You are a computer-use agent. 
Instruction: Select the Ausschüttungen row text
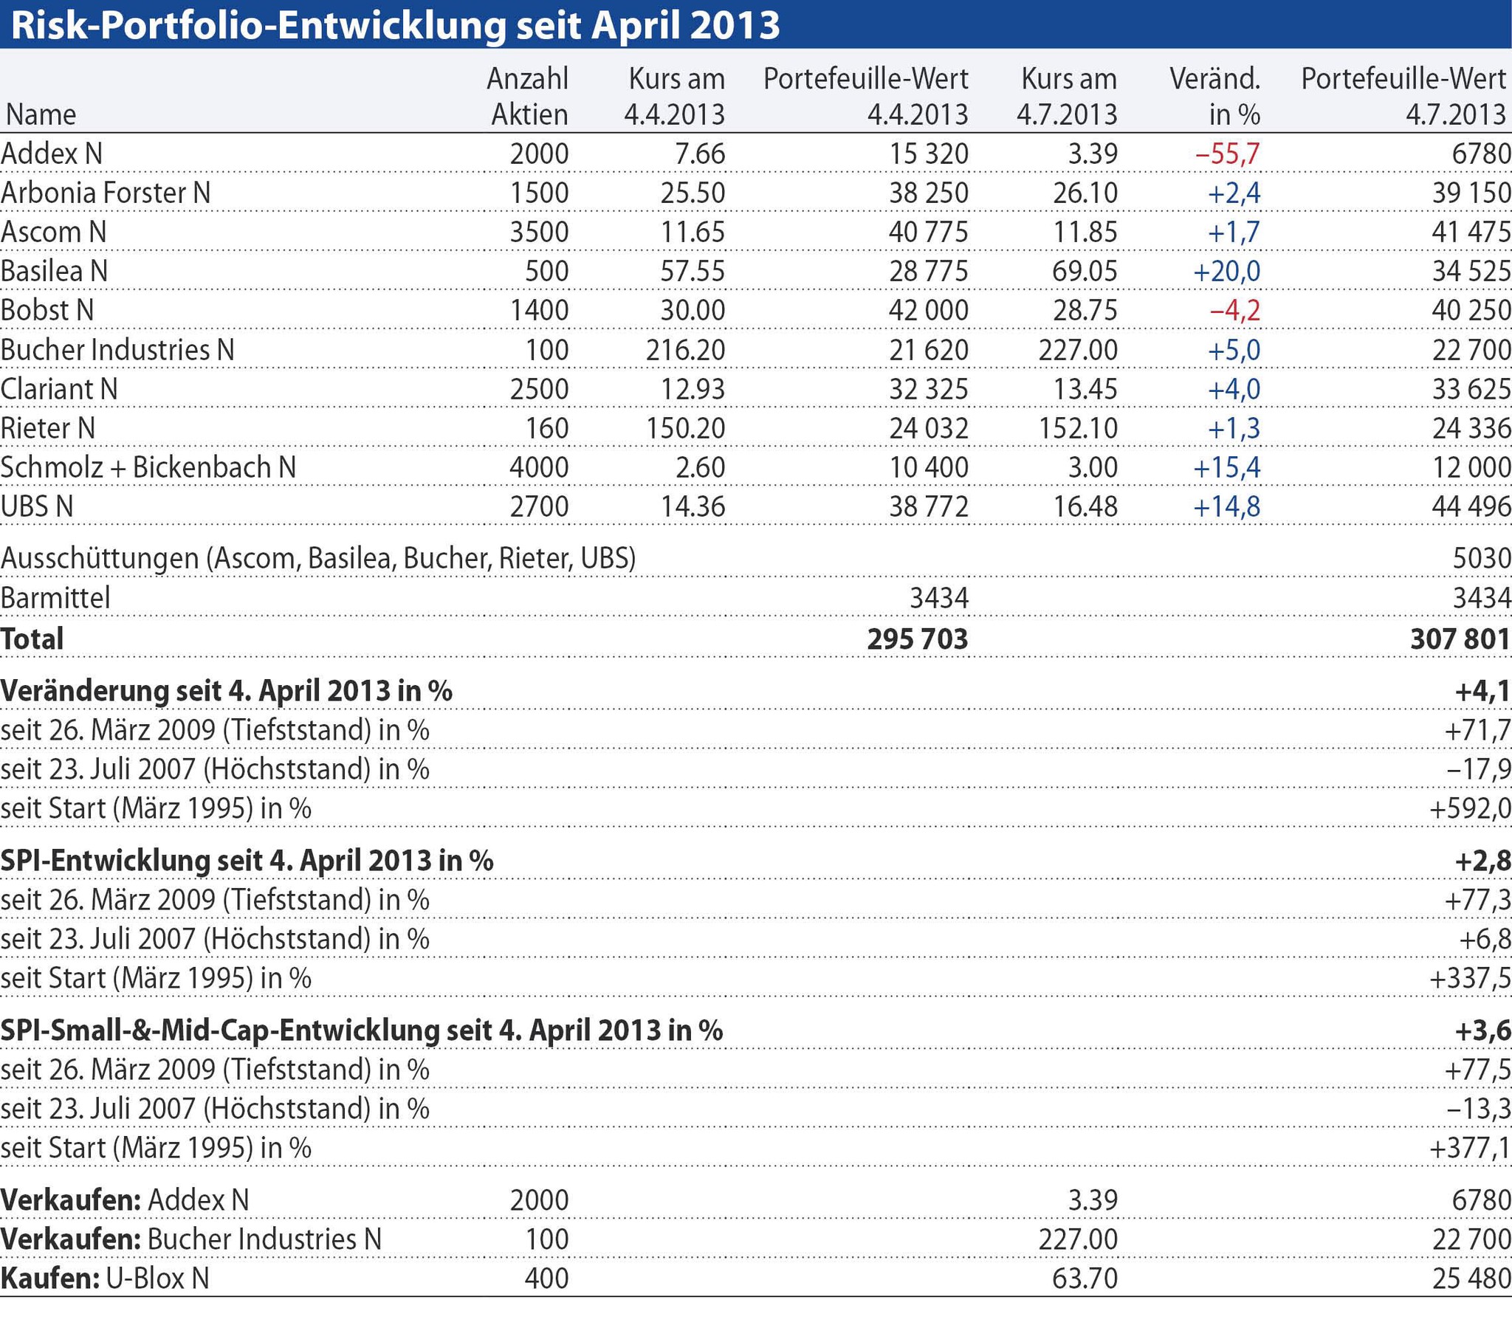(x=318, y=558)
